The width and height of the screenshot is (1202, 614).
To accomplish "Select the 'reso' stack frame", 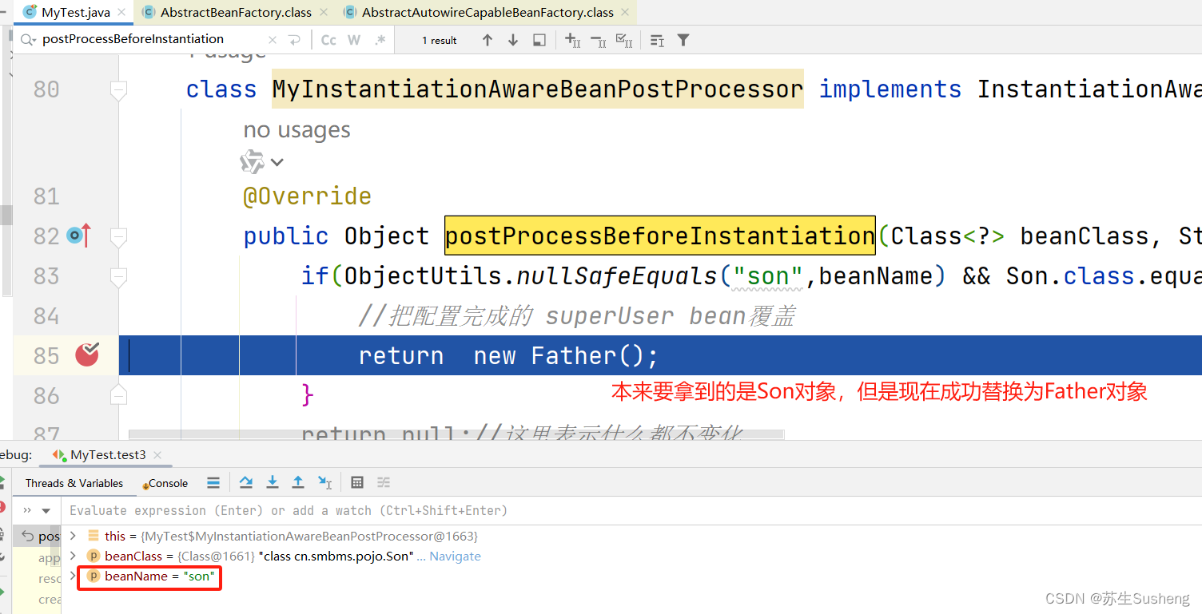I will click(38, 578).
